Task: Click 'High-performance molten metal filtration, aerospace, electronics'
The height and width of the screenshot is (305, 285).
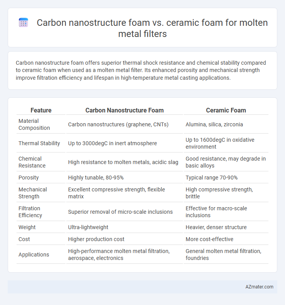Action: [119, 254]
